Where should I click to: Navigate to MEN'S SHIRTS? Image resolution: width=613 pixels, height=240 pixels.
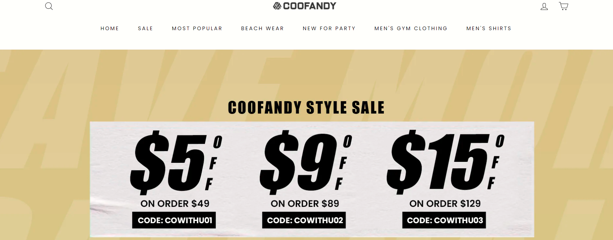[x=488, y=28]
